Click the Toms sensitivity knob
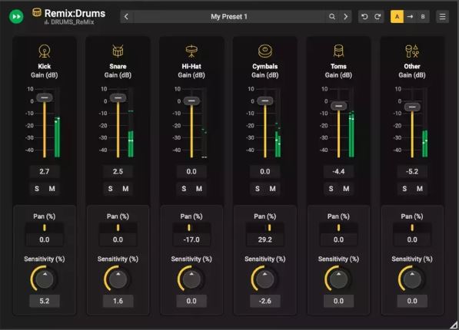The width and height of the screenshot is (459, 330). tap(339, 279)
